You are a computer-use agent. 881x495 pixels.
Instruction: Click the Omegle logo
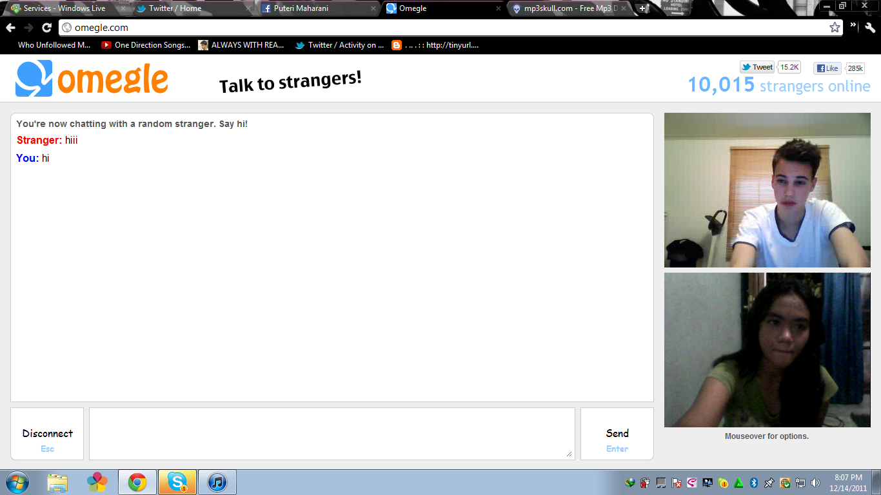[x=92, y=79]
